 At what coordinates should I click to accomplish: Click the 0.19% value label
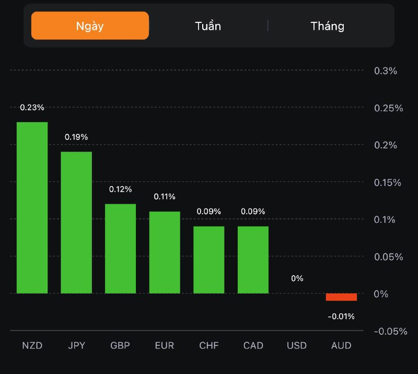76,137
